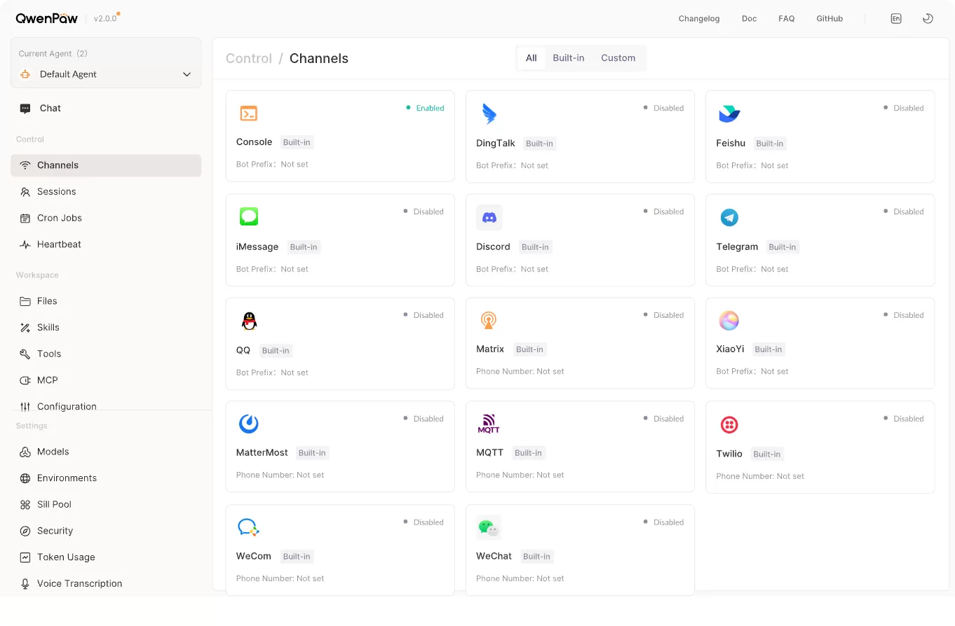Open the MQTT channel logo
Screen dimensions: 955x626
[x=489, y=424]
